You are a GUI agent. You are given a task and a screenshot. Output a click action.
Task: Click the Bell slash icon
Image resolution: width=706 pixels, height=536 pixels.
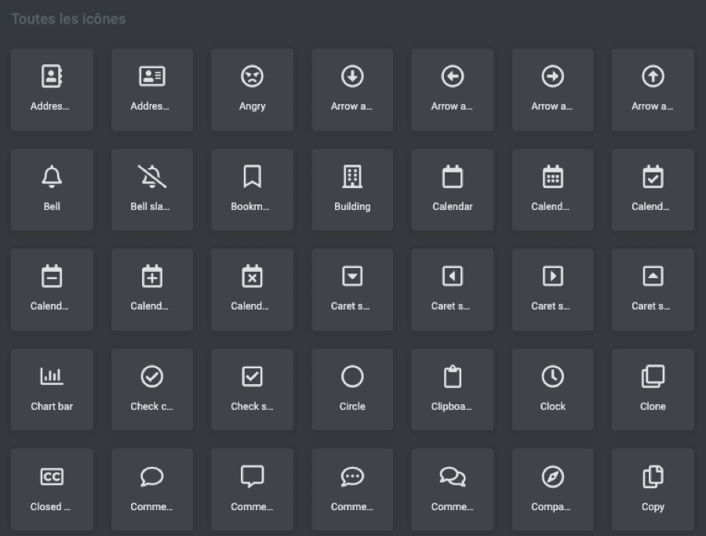pyautogui.click(x=151, y=189)
